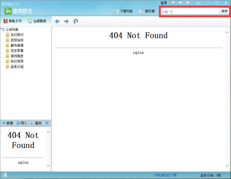Click the collapse sidebar icon in status bar
The width and height of the screenshot is (231, 179).
pyautogui.click(x=5, y=175)
